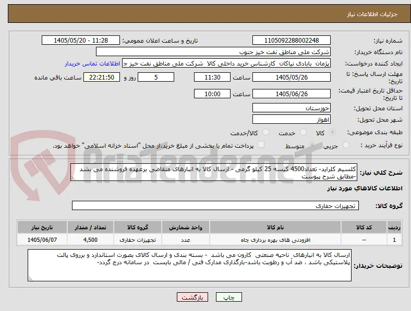Click the request creator field پژمان بابادی
411x311 pixels.
click(226, 63)
